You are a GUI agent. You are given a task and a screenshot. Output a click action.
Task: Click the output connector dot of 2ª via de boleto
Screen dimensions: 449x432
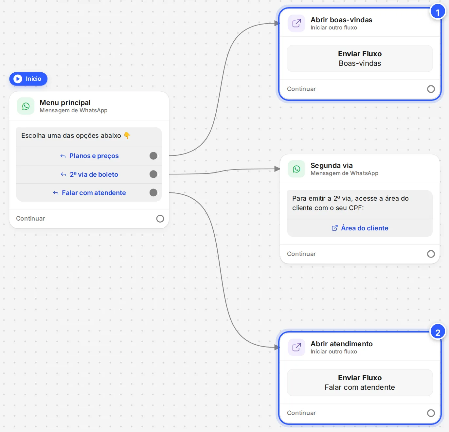(x=153, y=174)
